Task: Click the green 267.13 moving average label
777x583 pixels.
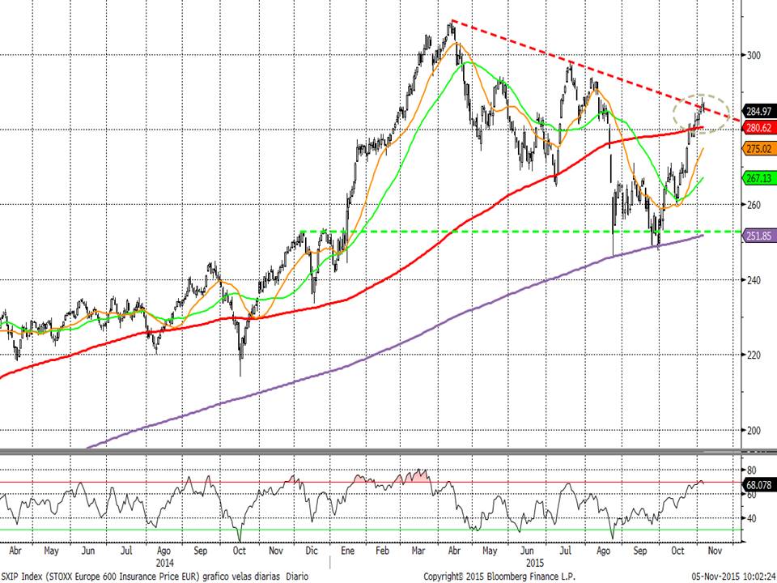Action: click(758, 178)
